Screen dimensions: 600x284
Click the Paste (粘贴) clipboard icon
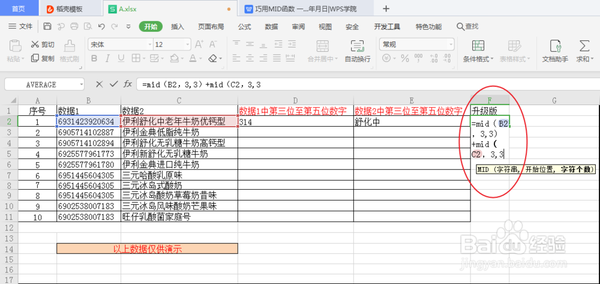pos(15,46)
